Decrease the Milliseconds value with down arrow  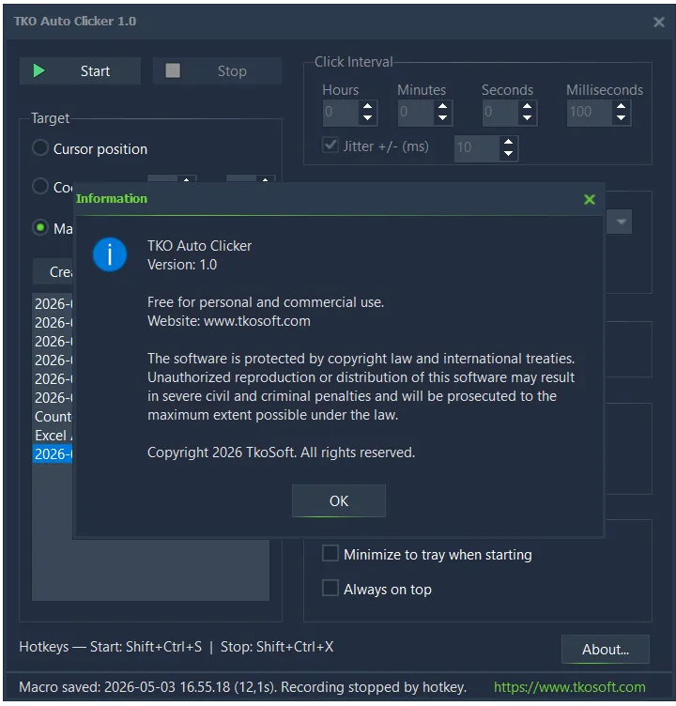(621, 118)
